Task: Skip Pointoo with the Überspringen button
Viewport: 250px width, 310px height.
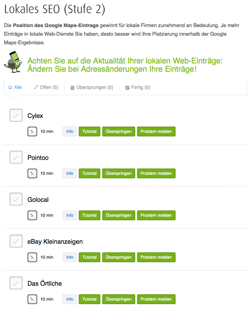Action: pyautogui.click(x=118, y=173)
